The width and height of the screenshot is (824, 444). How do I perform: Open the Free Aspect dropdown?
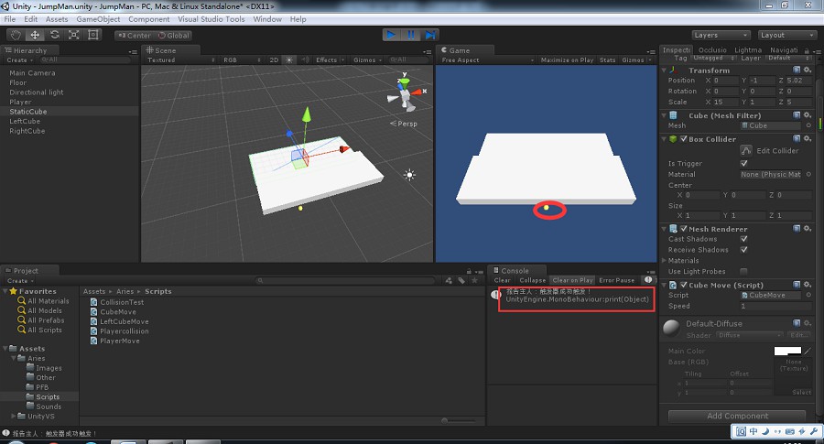(x=487, y=60)
